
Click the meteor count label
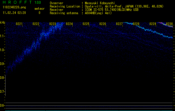pyautogui.click(x=40, y=9)
